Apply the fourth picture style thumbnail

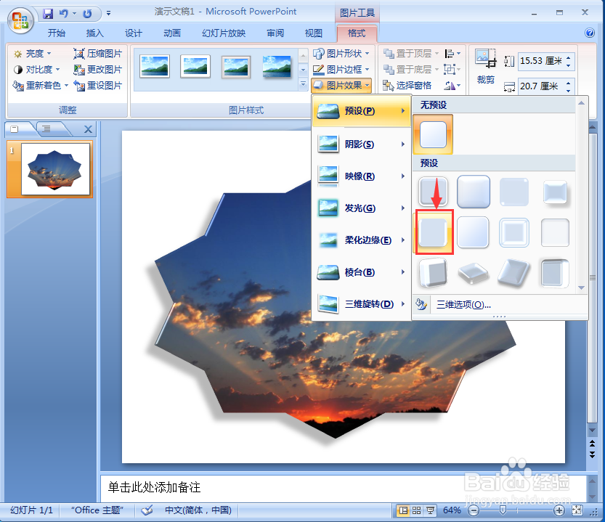[x=277, y=66]
